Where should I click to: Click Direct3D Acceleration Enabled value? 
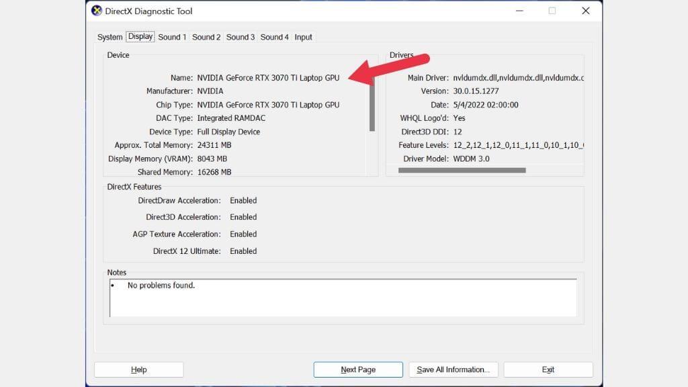(243, 217)
